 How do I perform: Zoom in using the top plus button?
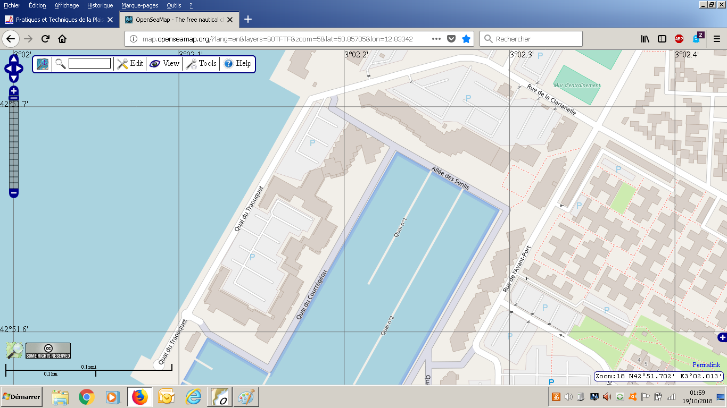(x=14, y=91)
